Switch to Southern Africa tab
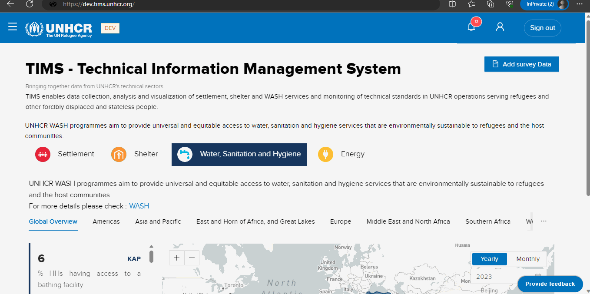The width and height of the screenshot is (590, 294). pyautogui.click(x=488, y=221)
